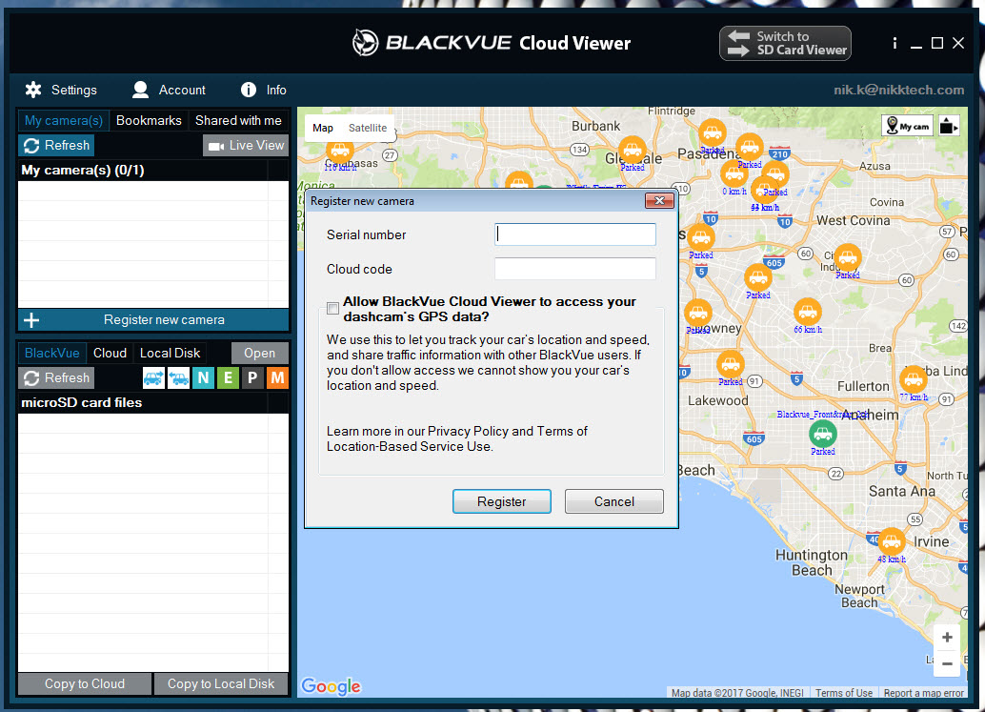Click Copy to Local Disk button
Viewport: 985px width, 712px height.
[x=221, y=683]
